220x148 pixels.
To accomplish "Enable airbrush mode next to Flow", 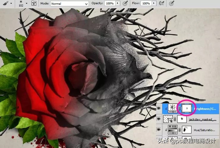I will (x=162, y=3).
